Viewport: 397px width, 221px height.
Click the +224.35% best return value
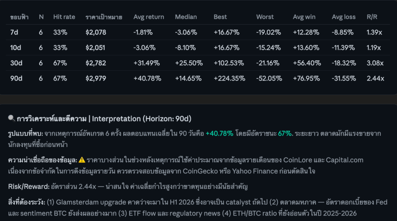point(230,78)
